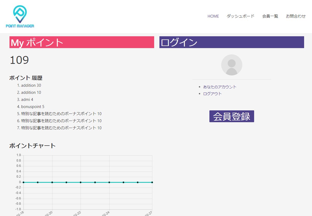This screenshot has height=216, width=312.
Task: Select history entry addition 30
Action: [x=31, y=85]
